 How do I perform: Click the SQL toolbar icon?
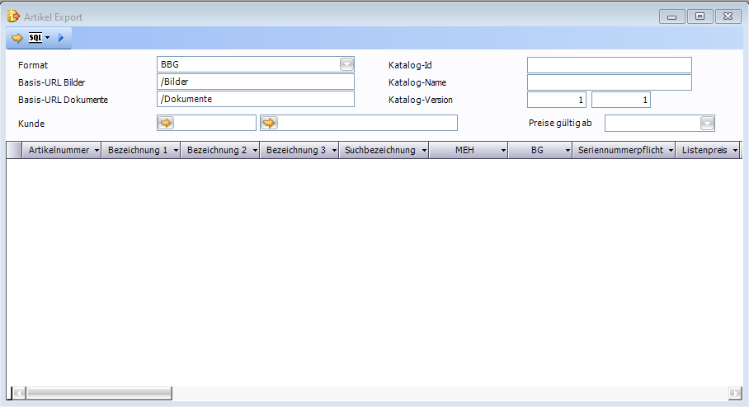tap(35, 38)
